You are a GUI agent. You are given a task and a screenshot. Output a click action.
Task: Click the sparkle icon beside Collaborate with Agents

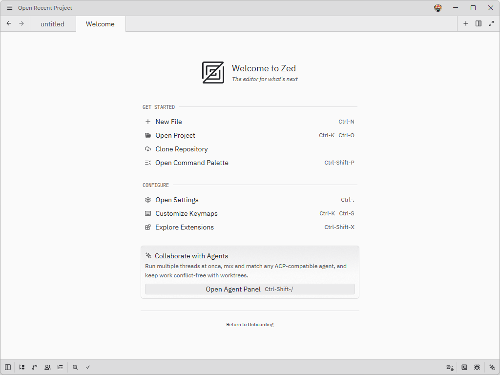click(148, 255)
